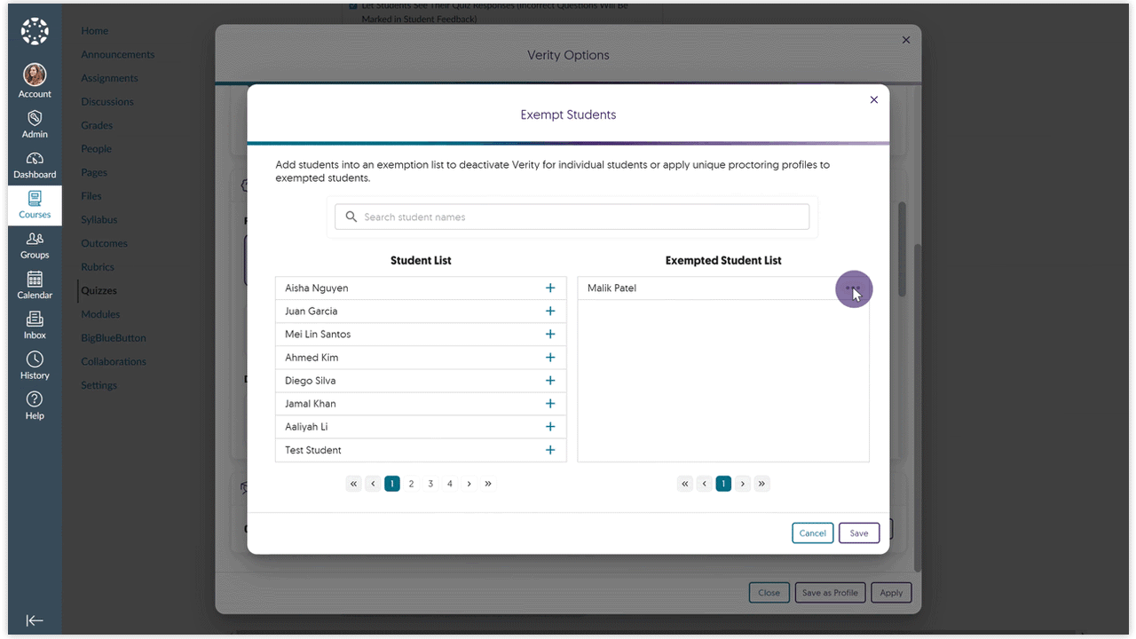1136x639 pixels.
Task: Open options menu for Malik Patel
Action: pos(853,288)
